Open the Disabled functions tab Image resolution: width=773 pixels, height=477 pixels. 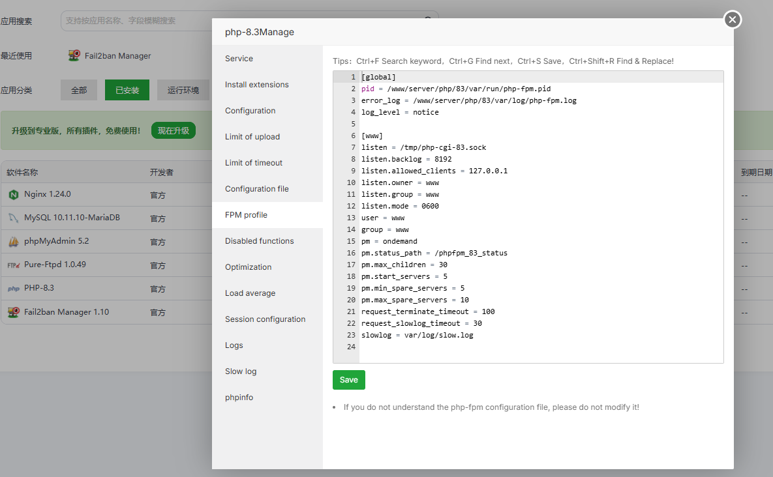point(259,241)
